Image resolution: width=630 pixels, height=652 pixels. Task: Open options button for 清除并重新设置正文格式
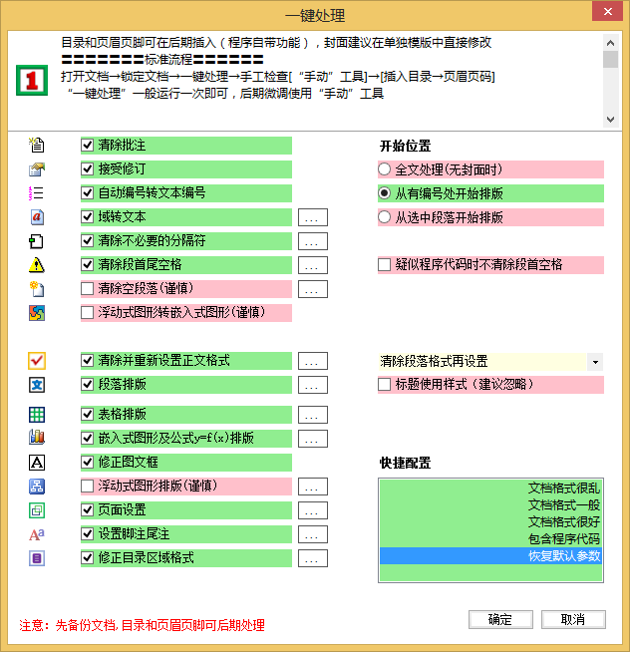313,361
